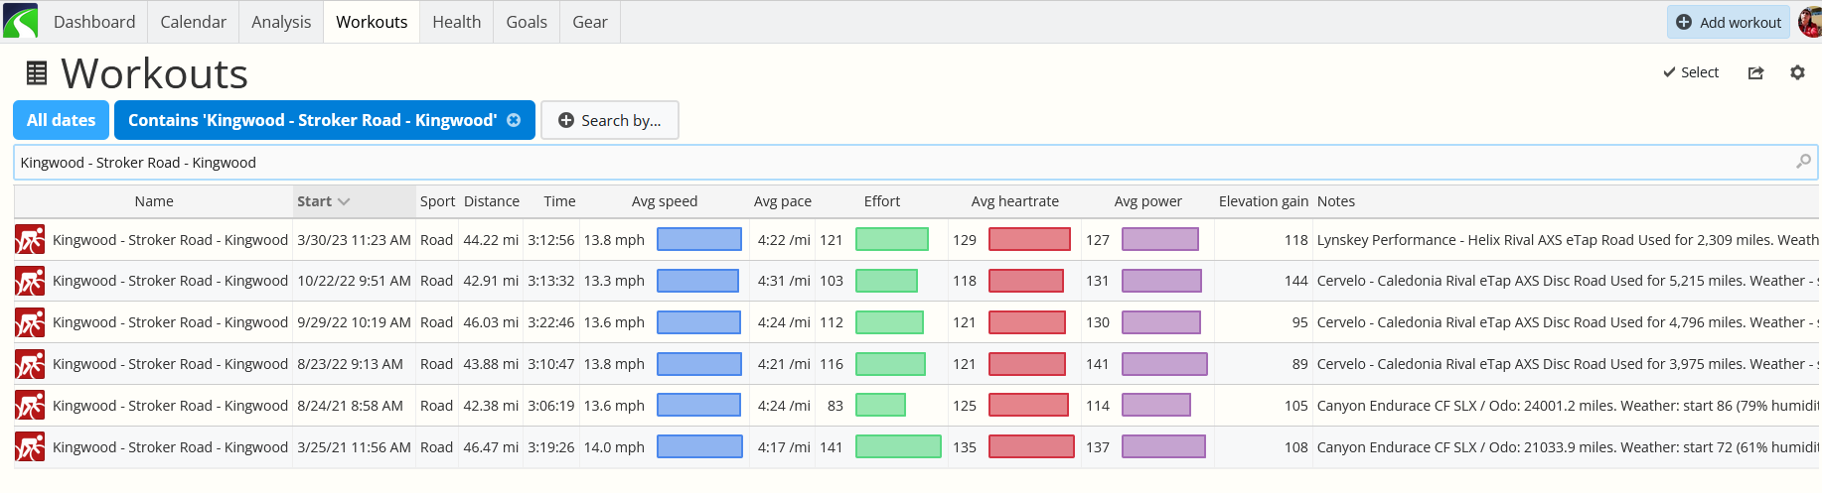Open the Search by... menu

coord(609,120)
